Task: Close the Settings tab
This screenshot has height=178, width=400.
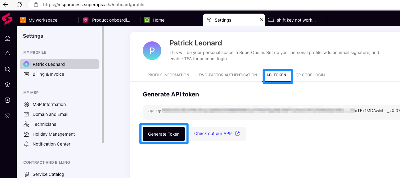Action: pos(262,20)
